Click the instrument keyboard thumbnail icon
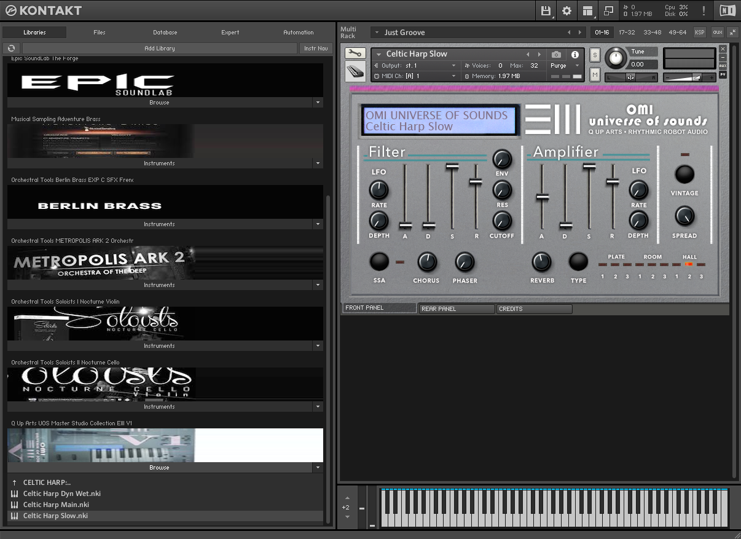The height and width of the screenshot is (539, 741). (355, 72)
